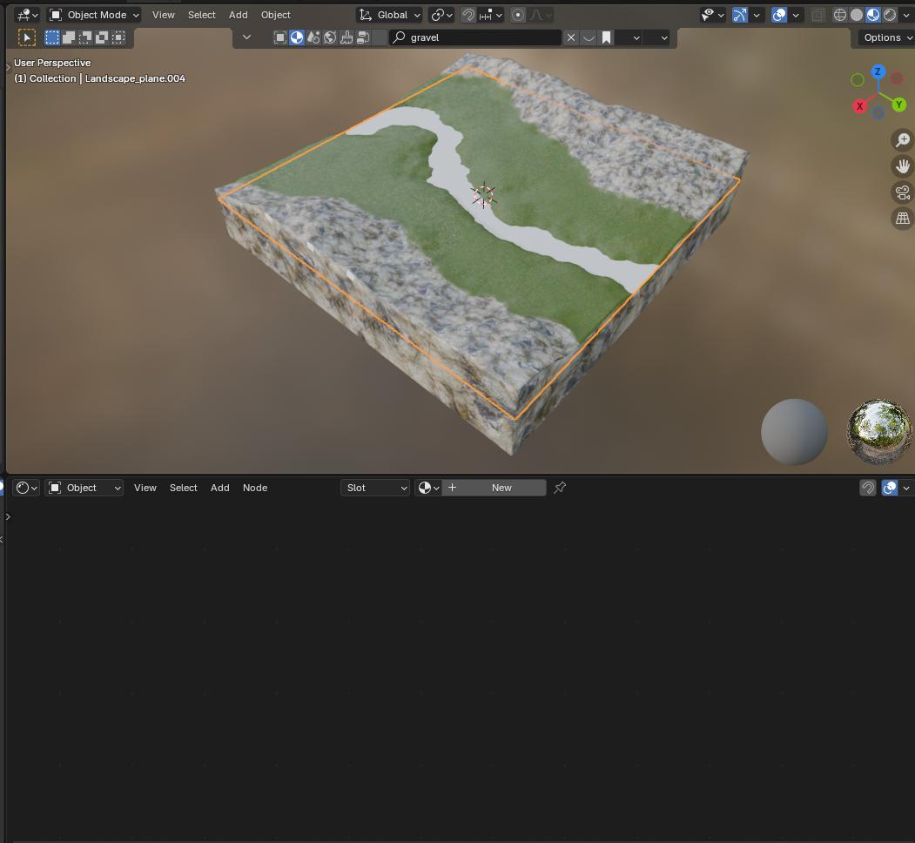915x843 pixels.
Task: Open the Add menu in viewport
Action: pos(238,15)
